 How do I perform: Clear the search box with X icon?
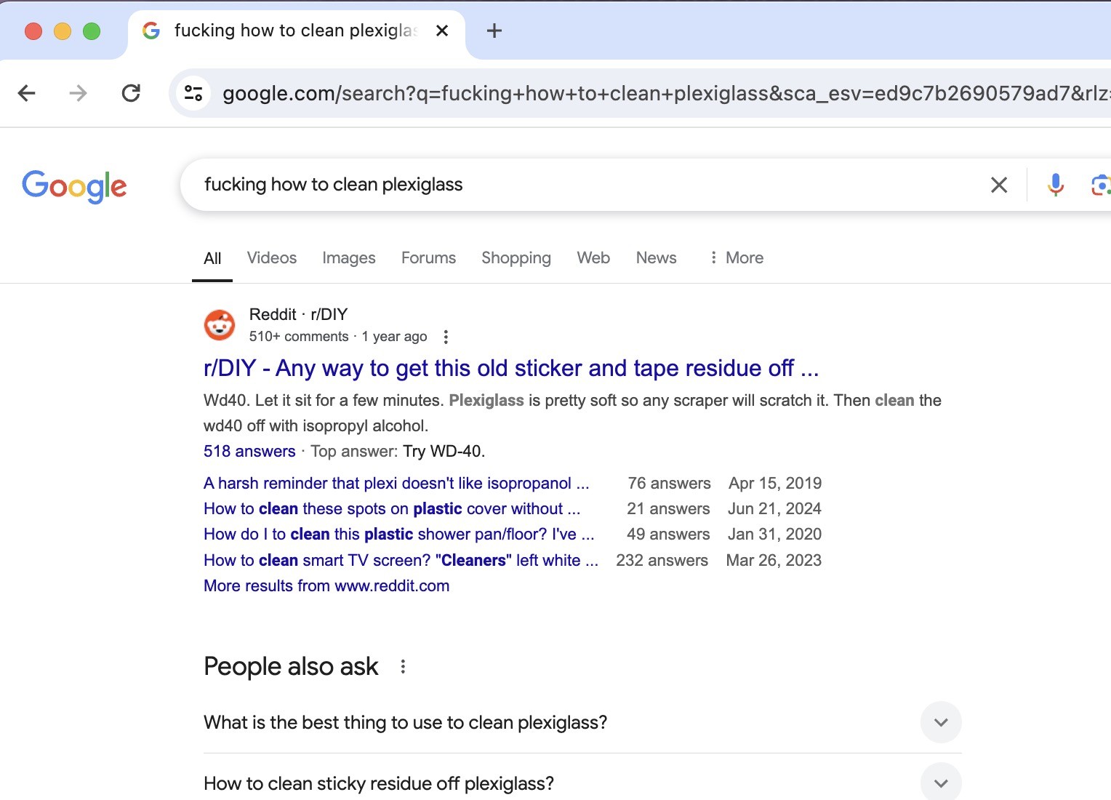[x=998, y=185]
